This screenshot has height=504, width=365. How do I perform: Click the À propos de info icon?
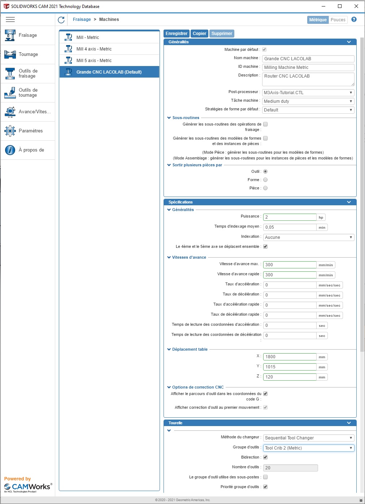10,150
